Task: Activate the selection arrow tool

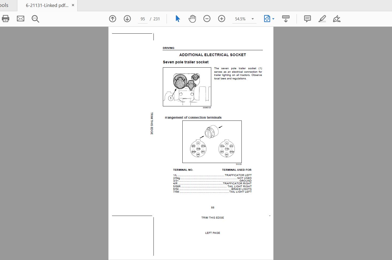Action: 178,19
